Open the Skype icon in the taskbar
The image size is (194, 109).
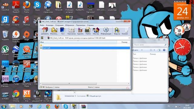click(65, 106)
